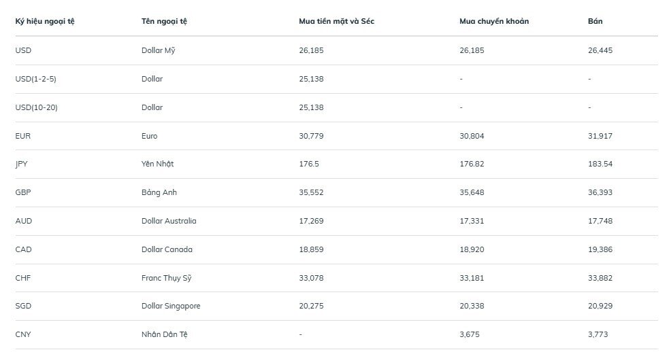
Task: Click the 'Bán' column header
Action: click(x=595, y=21)
